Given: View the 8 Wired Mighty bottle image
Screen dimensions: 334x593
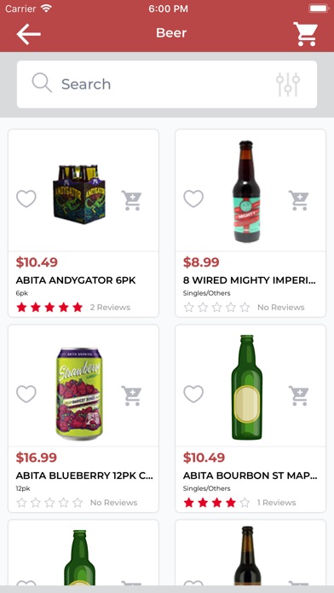Looking at the screenshot, I should [246, 192].
